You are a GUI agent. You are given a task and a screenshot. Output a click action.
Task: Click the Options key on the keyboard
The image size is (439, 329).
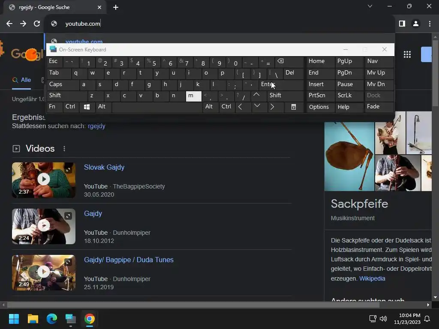tap(320, 107)
